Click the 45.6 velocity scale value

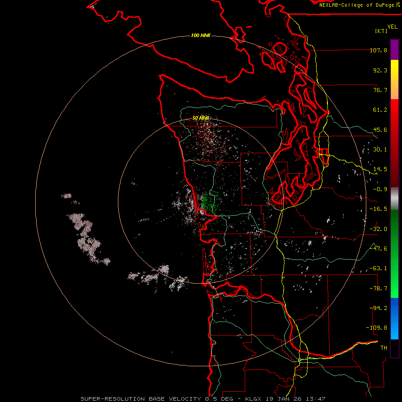(380, 130)
